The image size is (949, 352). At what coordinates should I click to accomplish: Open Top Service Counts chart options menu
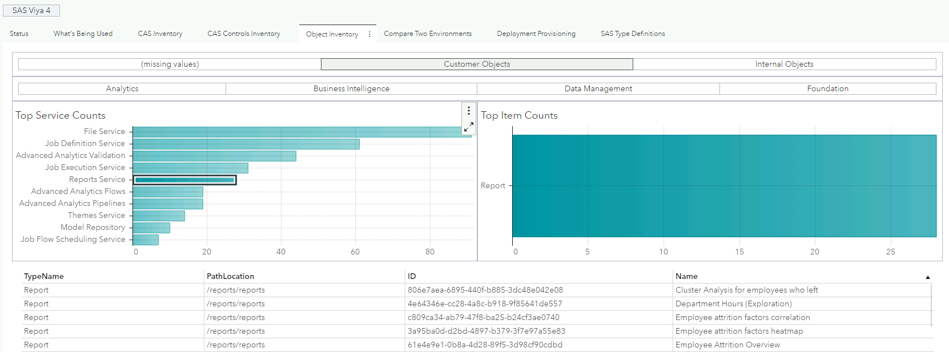tap(469, 111)
